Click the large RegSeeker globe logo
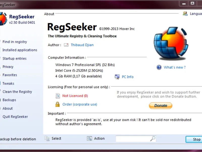The image size is (202, 152). click(171, 44)
